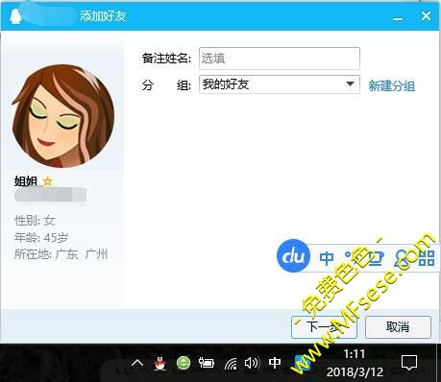Open the 分组 group dropdown showing 我的好友

[x=280, y=84]
